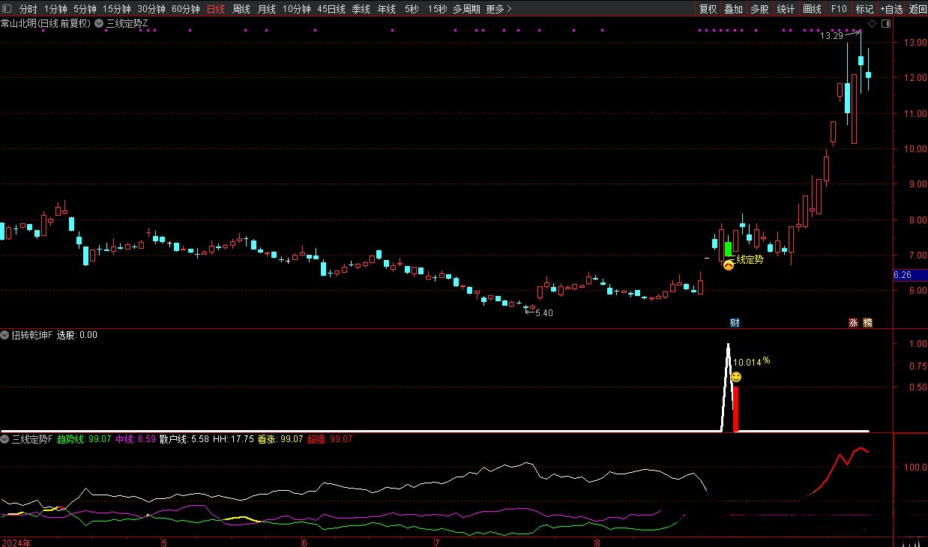
Task: Click the 复权 adjustment button
Action: coord(708,9)
